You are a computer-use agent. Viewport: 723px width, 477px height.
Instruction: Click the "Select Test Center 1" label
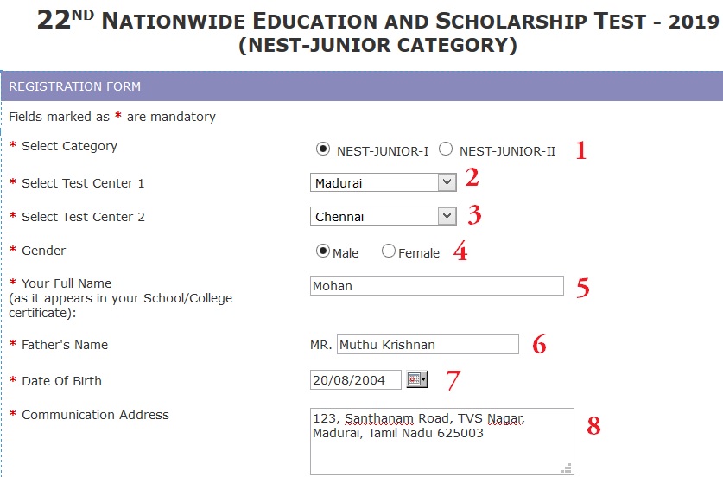(x=83, y=183)
